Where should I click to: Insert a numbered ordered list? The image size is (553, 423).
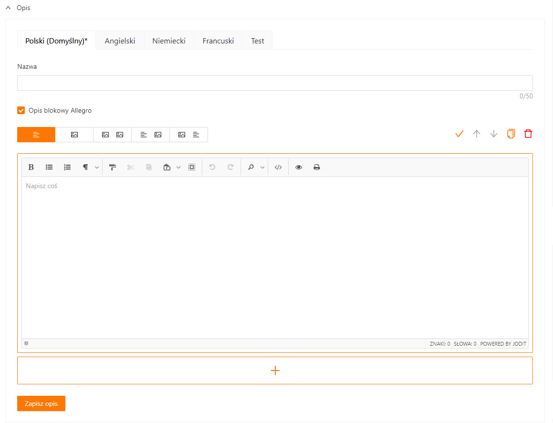click(67, 167)
